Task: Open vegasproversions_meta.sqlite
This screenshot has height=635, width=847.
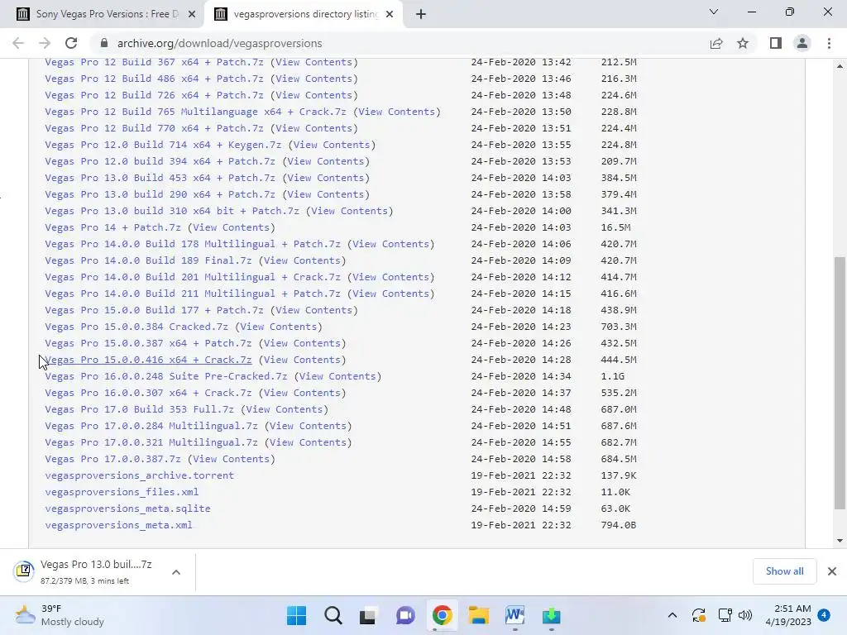Action: click(127, 508)
